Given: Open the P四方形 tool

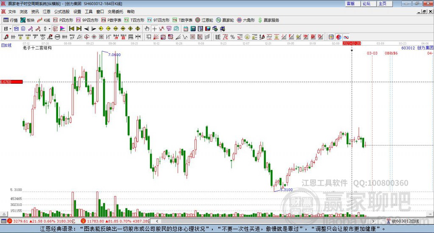Looking at the screenshot, I should [63, 20].
